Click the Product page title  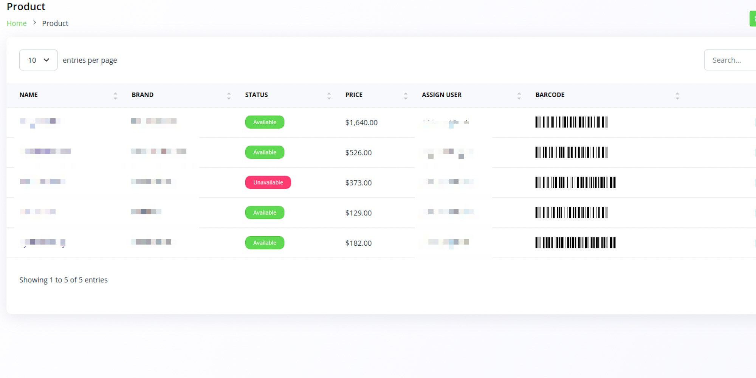pyautogui.click(x=26, y=6)
